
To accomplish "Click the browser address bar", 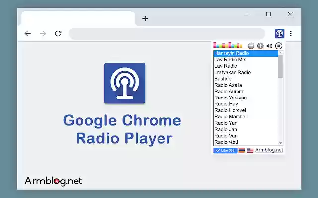I will tap(167, 33).
